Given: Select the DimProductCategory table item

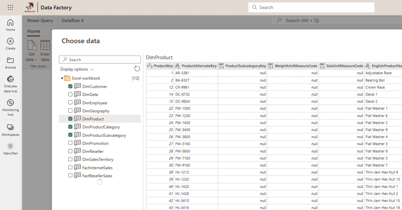Looking at the screenshot, I should click(101, 127).
